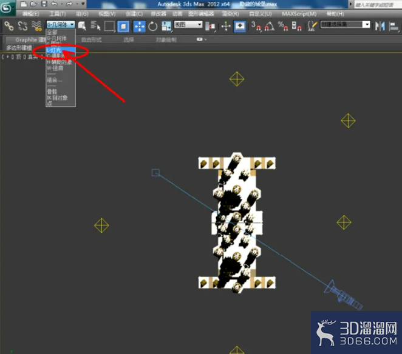This screenshot has height=354, width=402.
Task: Click the Rectangular Selection Region icon
Action: (x=109, y=26)
